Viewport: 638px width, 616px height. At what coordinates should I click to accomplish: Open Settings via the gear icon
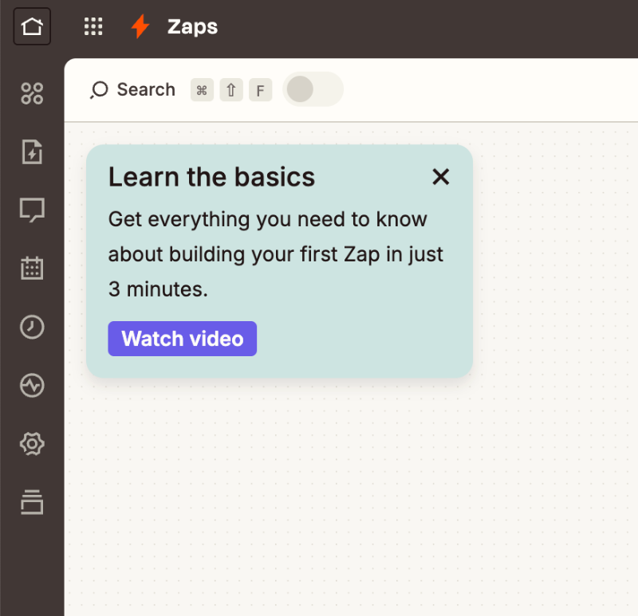coord(31,444)
